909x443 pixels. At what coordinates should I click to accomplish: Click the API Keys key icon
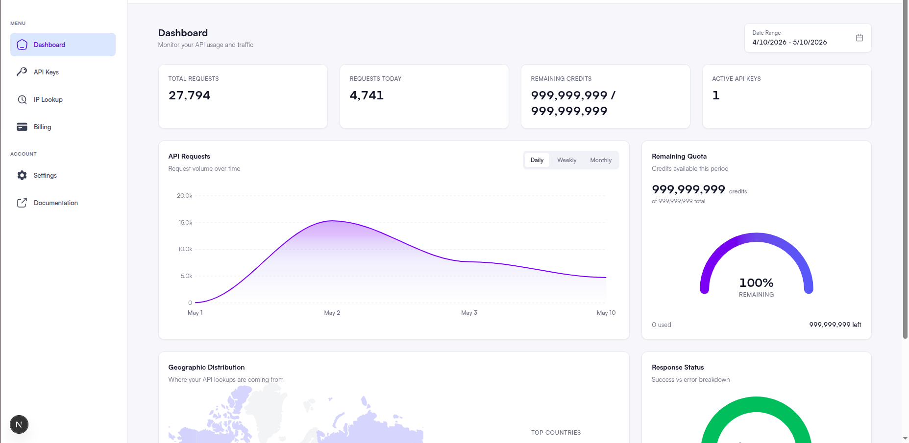pos(22,72)
